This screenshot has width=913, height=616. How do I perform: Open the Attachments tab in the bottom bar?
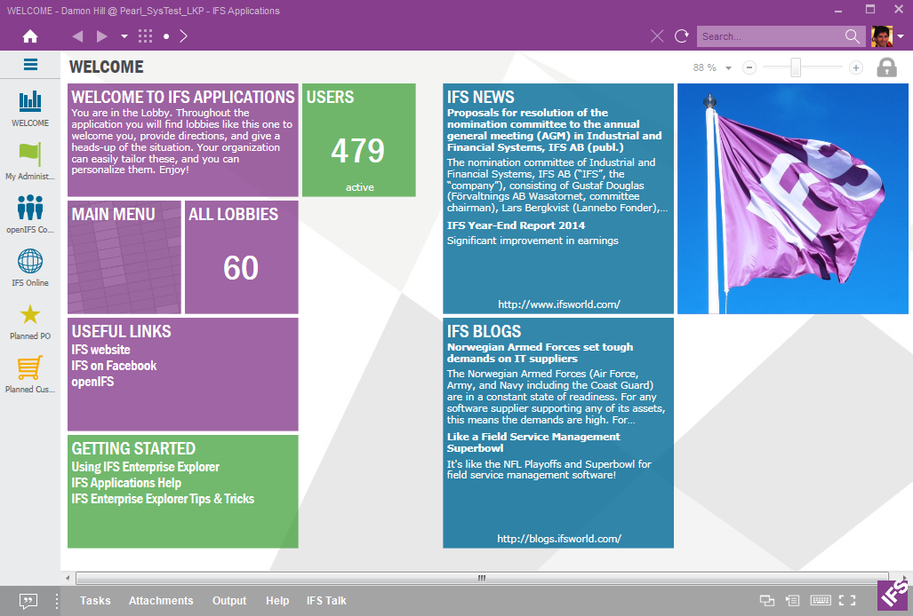(161, 601)
